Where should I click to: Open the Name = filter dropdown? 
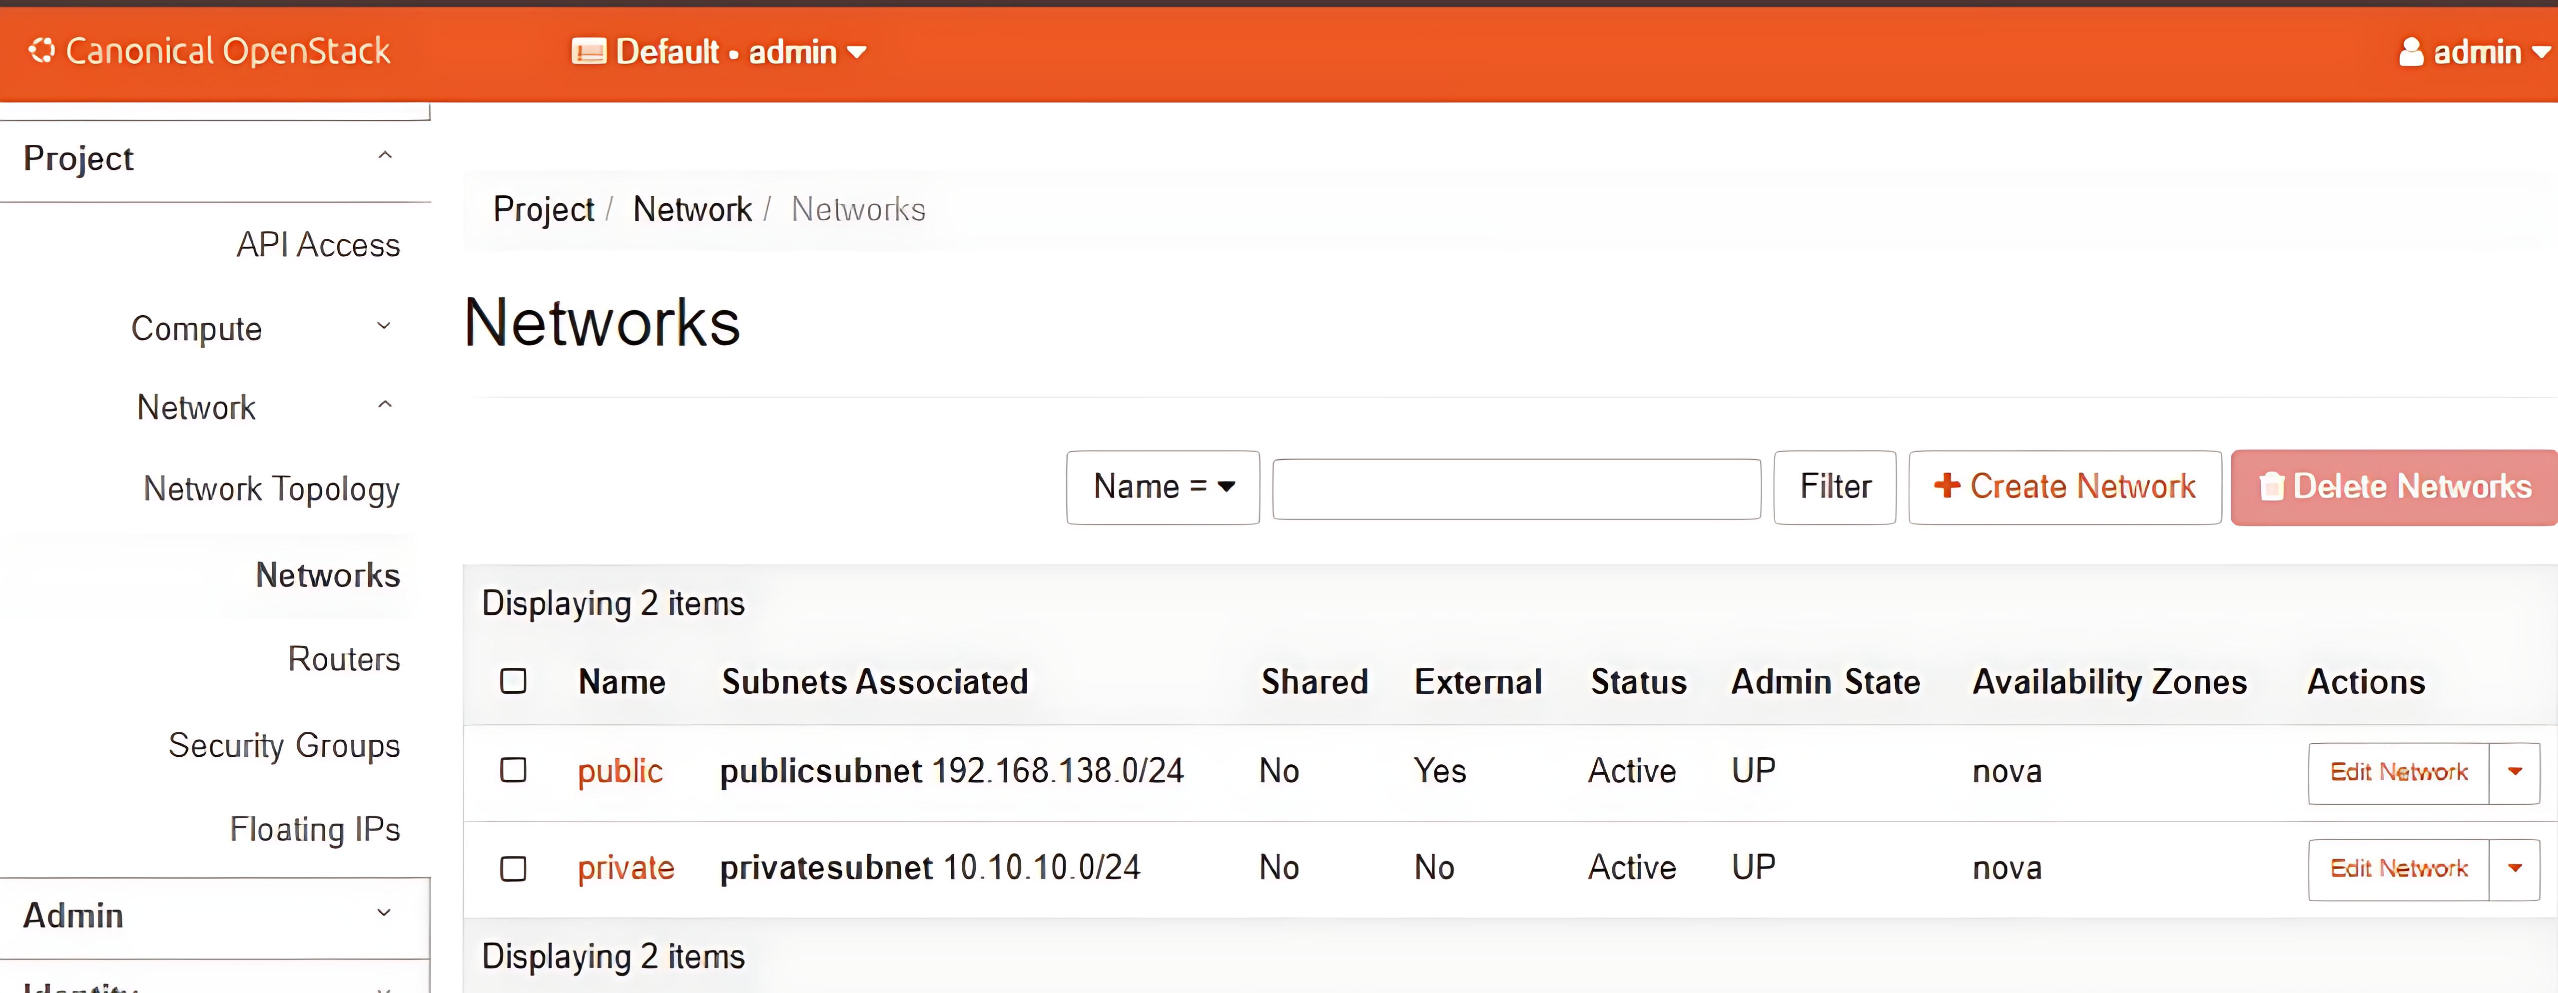coord(1163,487)
